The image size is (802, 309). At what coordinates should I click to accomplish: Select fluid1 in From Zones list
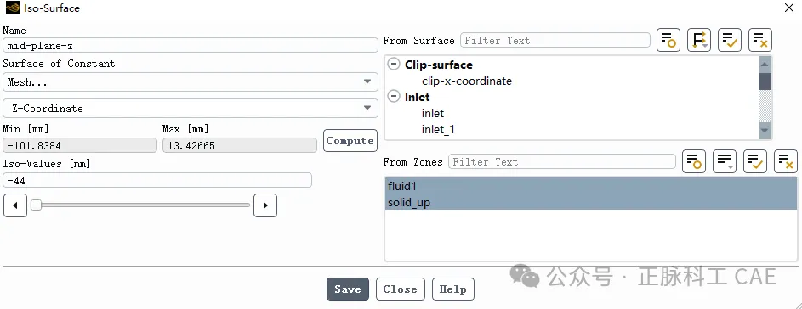(591, 186)
